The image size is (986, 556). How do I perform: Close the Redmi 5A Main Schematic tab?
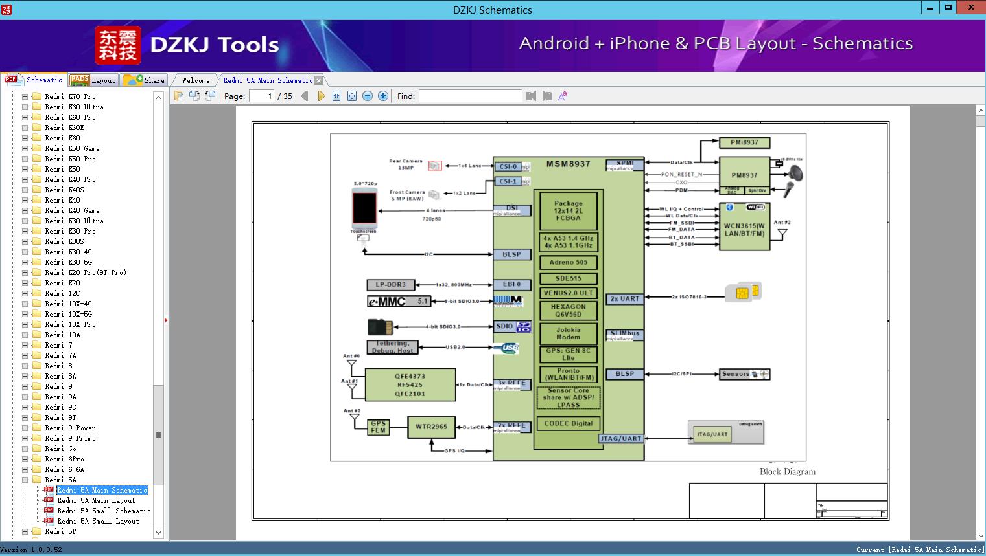click(x=318, y=80)
